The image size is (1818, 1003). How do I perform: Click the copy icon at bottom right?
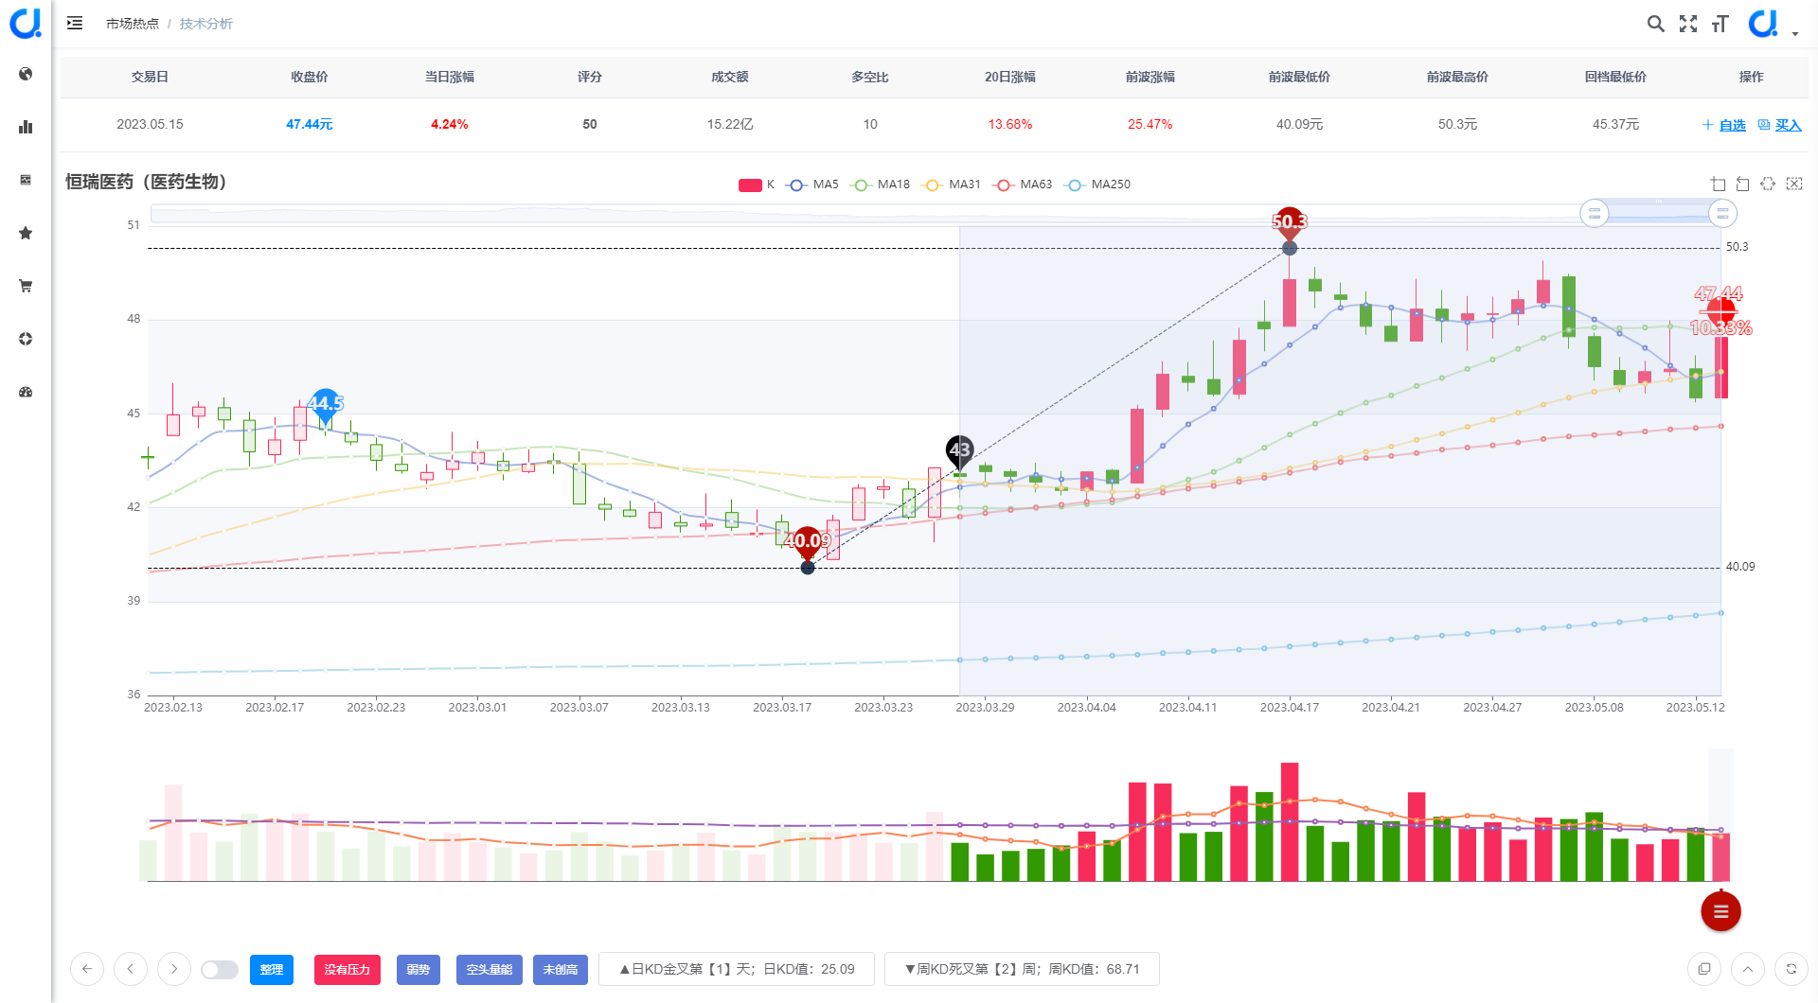pyautogui.click(x=1704, y=969)
